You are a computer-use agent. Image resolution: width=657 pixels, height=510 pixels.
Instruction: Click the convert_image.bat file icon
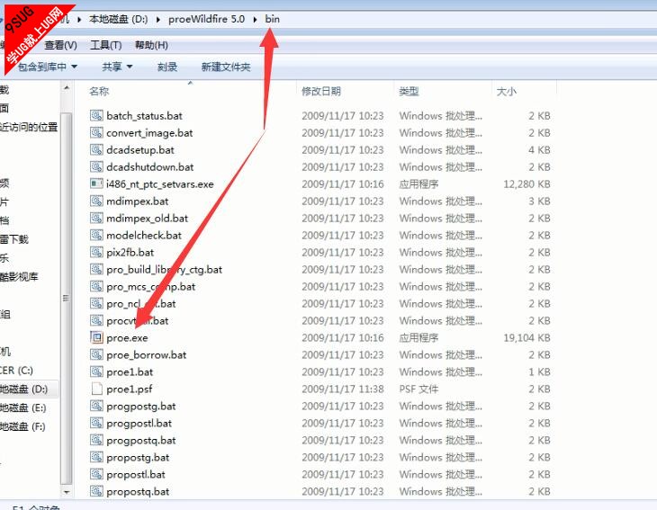(x=96, y=132)
